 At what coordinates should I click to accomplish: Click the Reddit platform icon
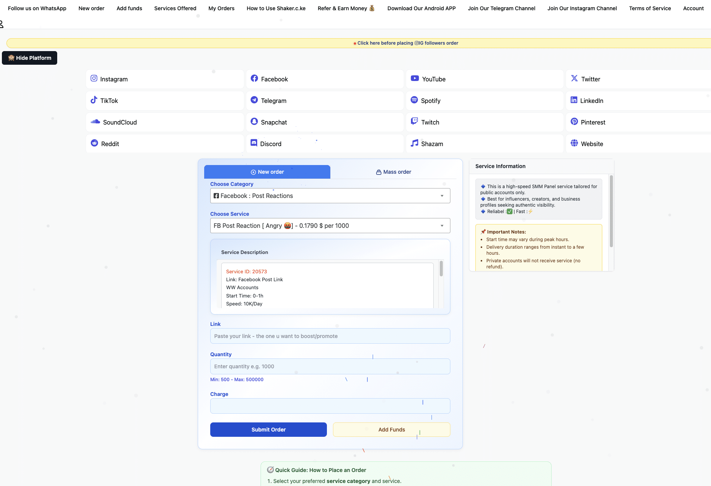click(x=94, y=143)
